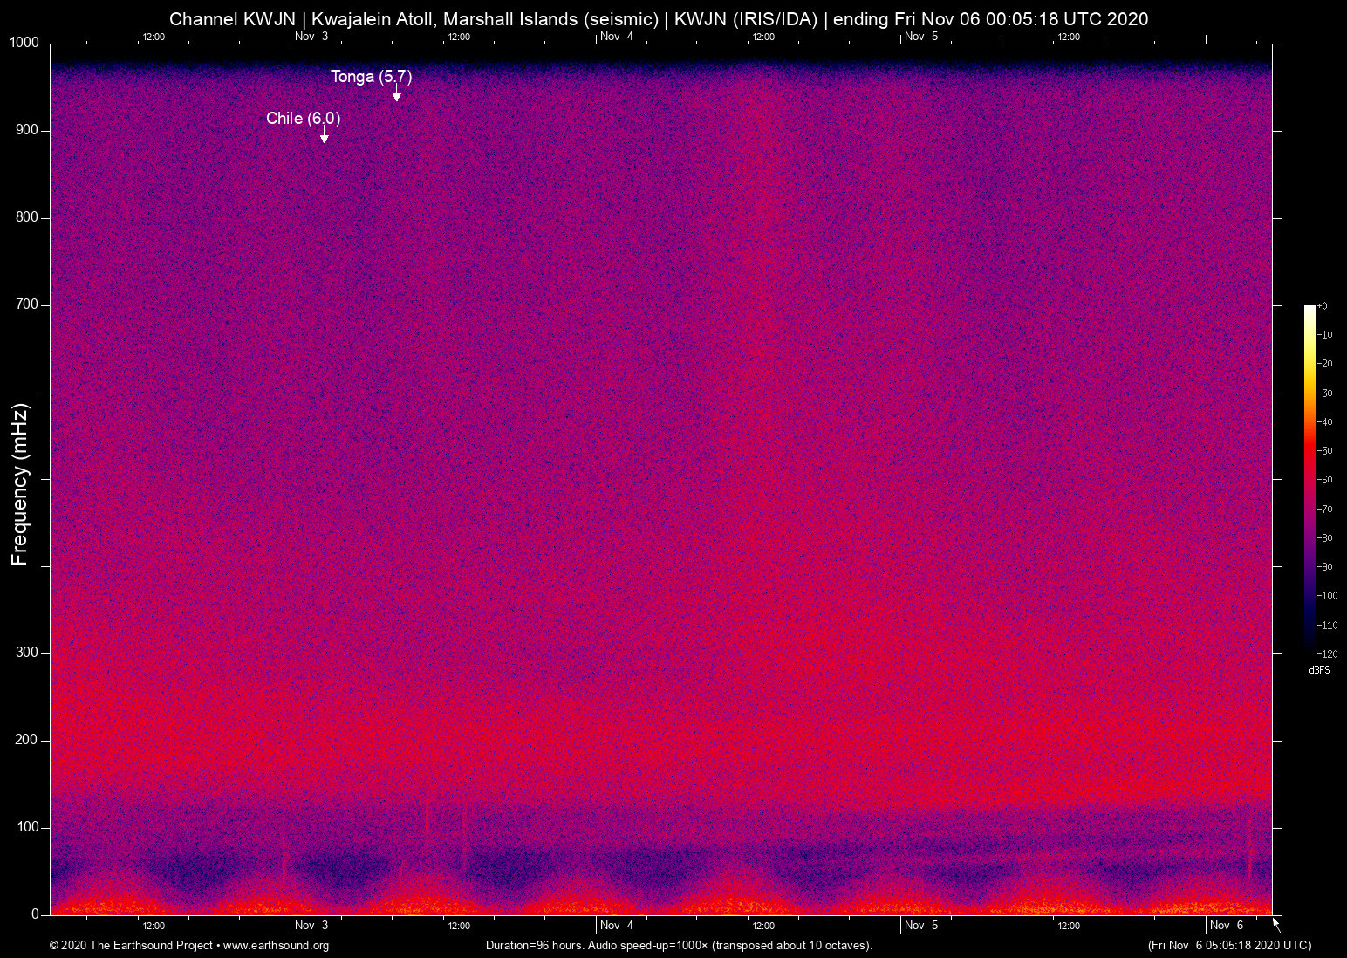Click the -110 color scale value
1347x958 pixels.
(x=1328, y=626)
